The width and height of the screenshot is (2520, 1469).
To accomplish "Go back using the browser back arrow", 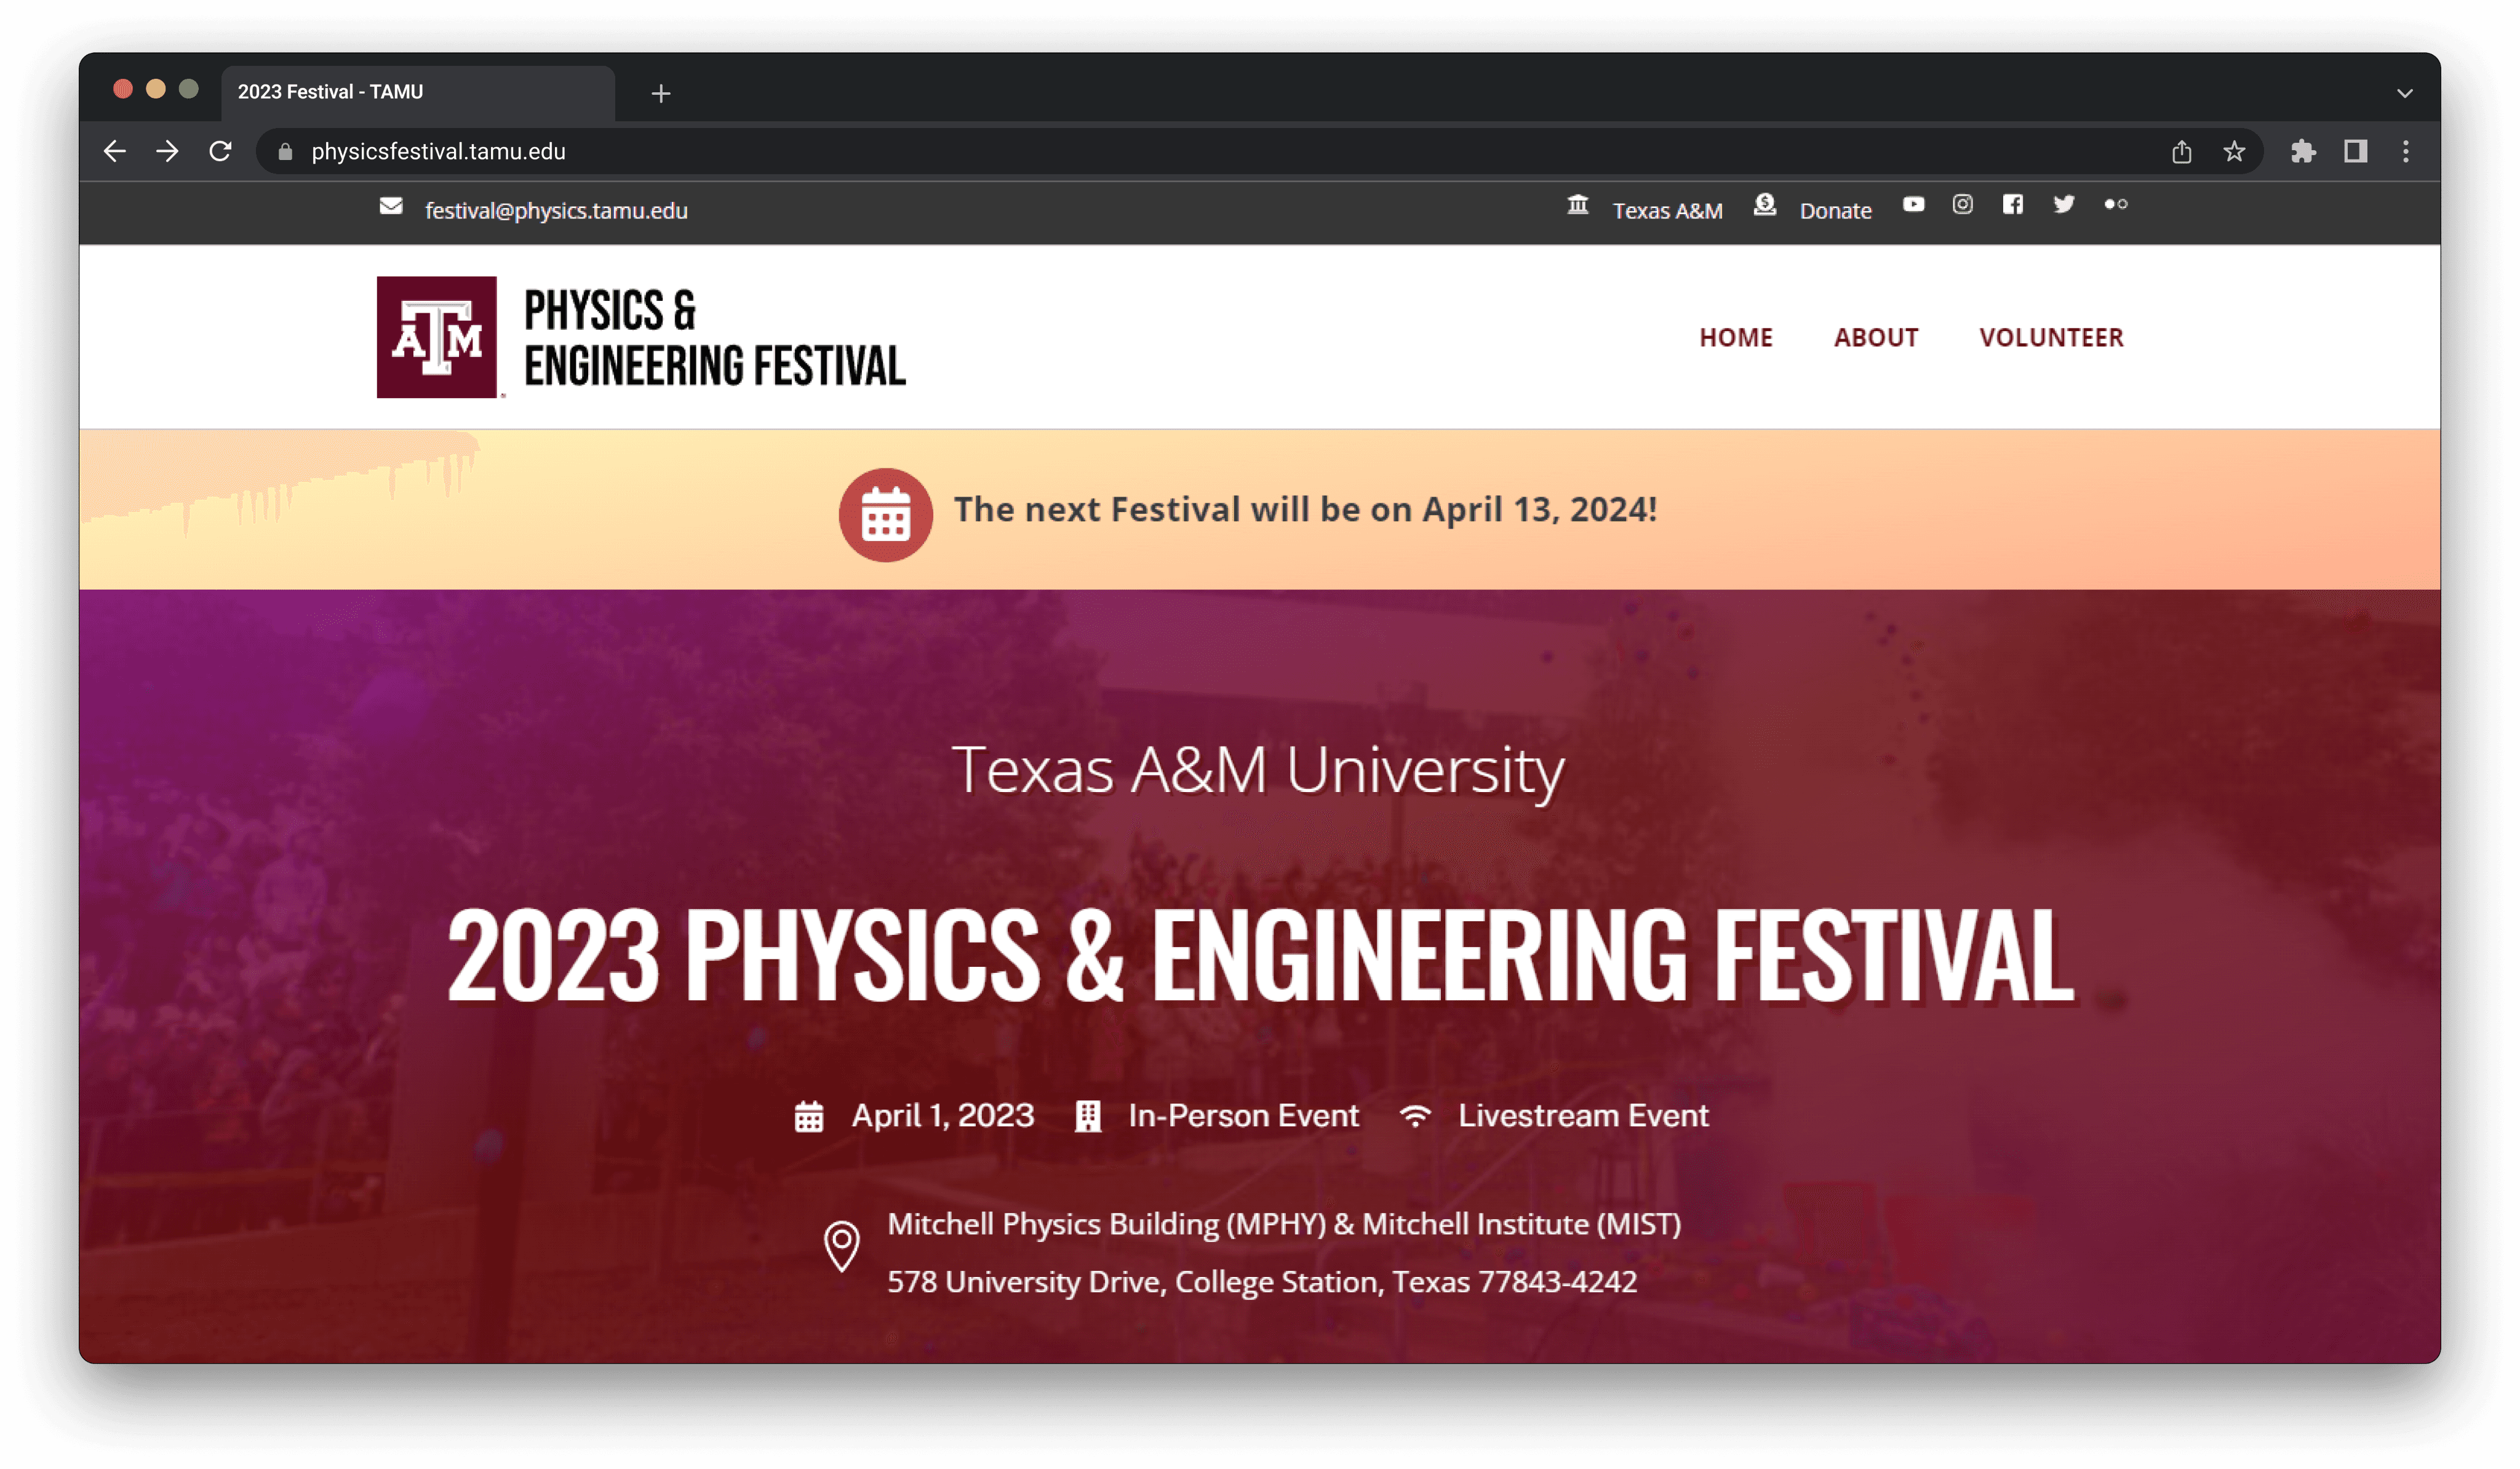I will pos(115,151).
